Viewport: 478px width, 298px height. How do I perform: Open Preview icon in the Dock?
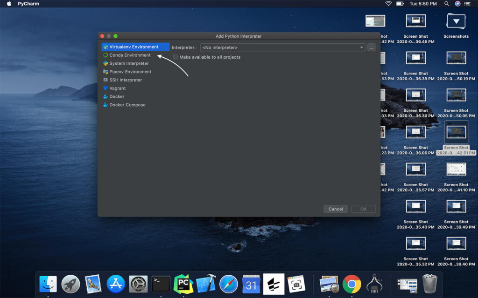tap(329, 284)
